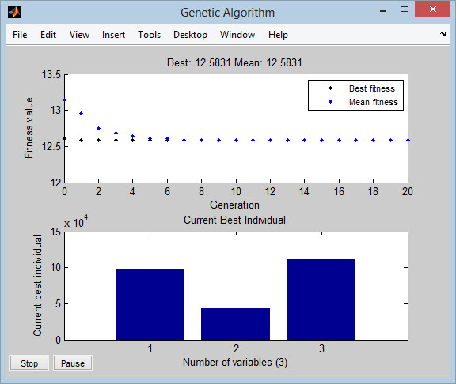Pause the genetic algorithm run

[x=73, y=363]
